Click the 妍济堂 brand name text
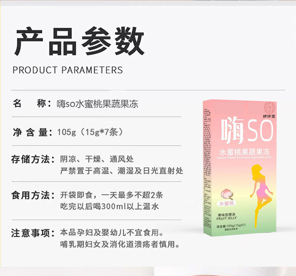 point(269,116)
